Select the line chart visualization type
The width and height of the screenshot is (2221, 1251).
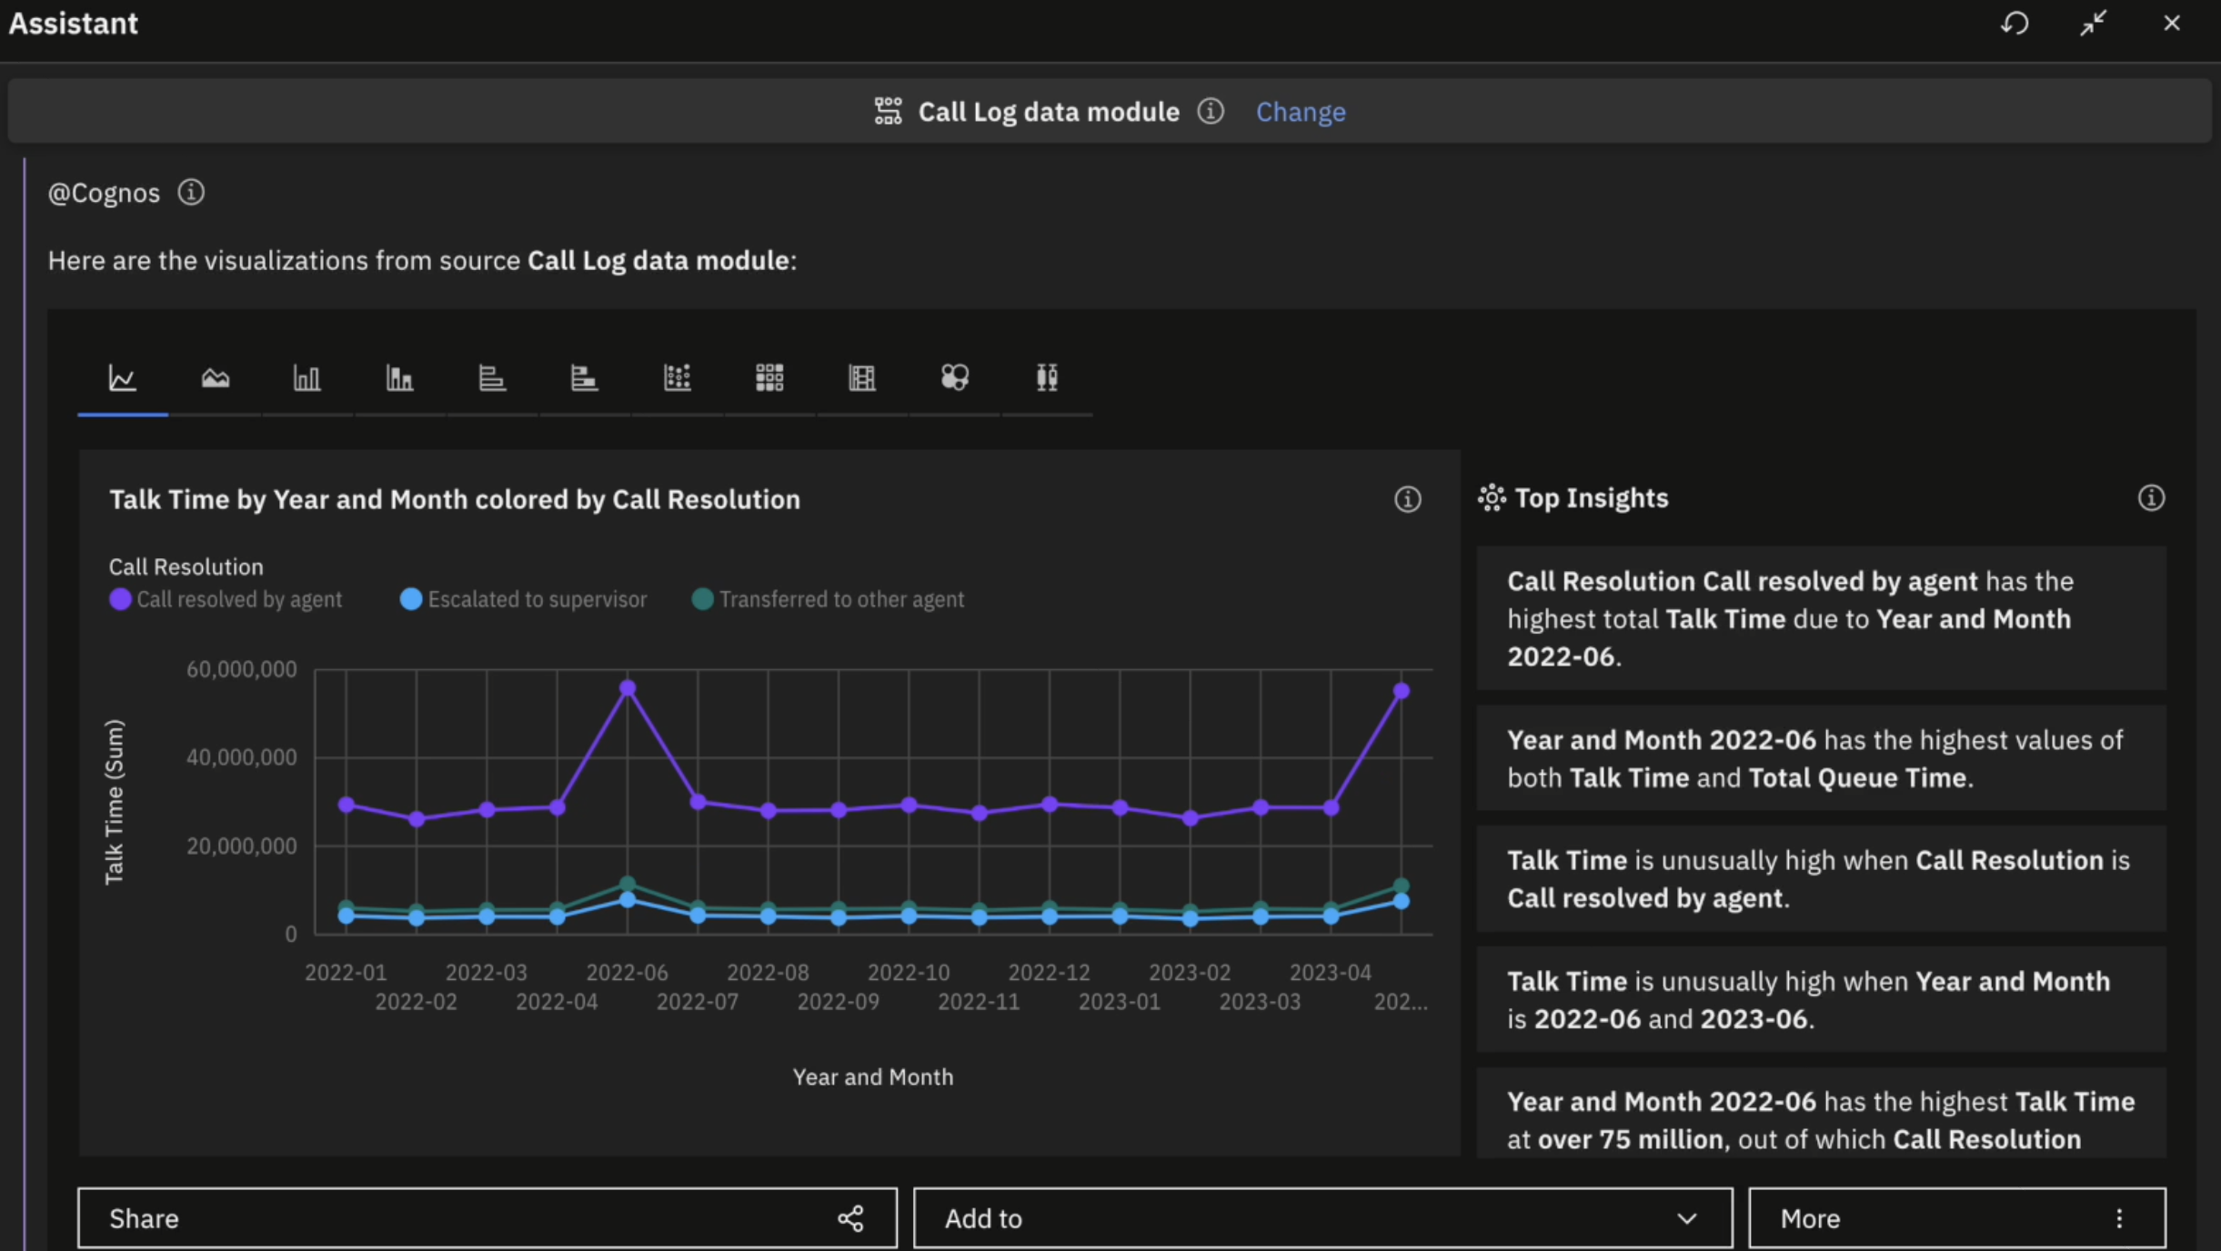click(122, 377)
